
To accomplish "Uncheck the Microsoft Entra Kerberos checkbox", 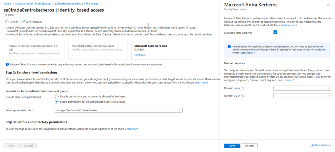I will click(275, 32).
